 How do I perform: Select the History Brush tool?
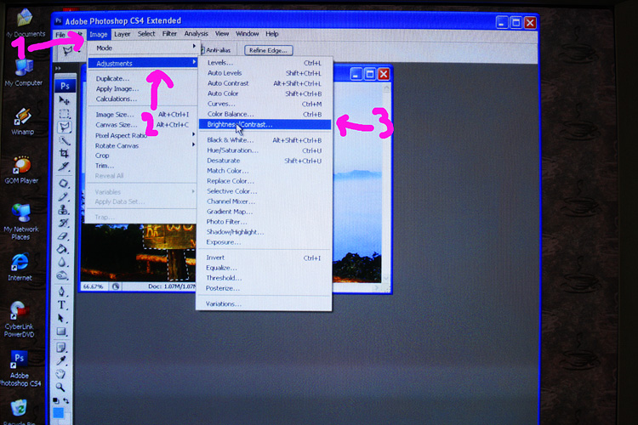[63, 223]
